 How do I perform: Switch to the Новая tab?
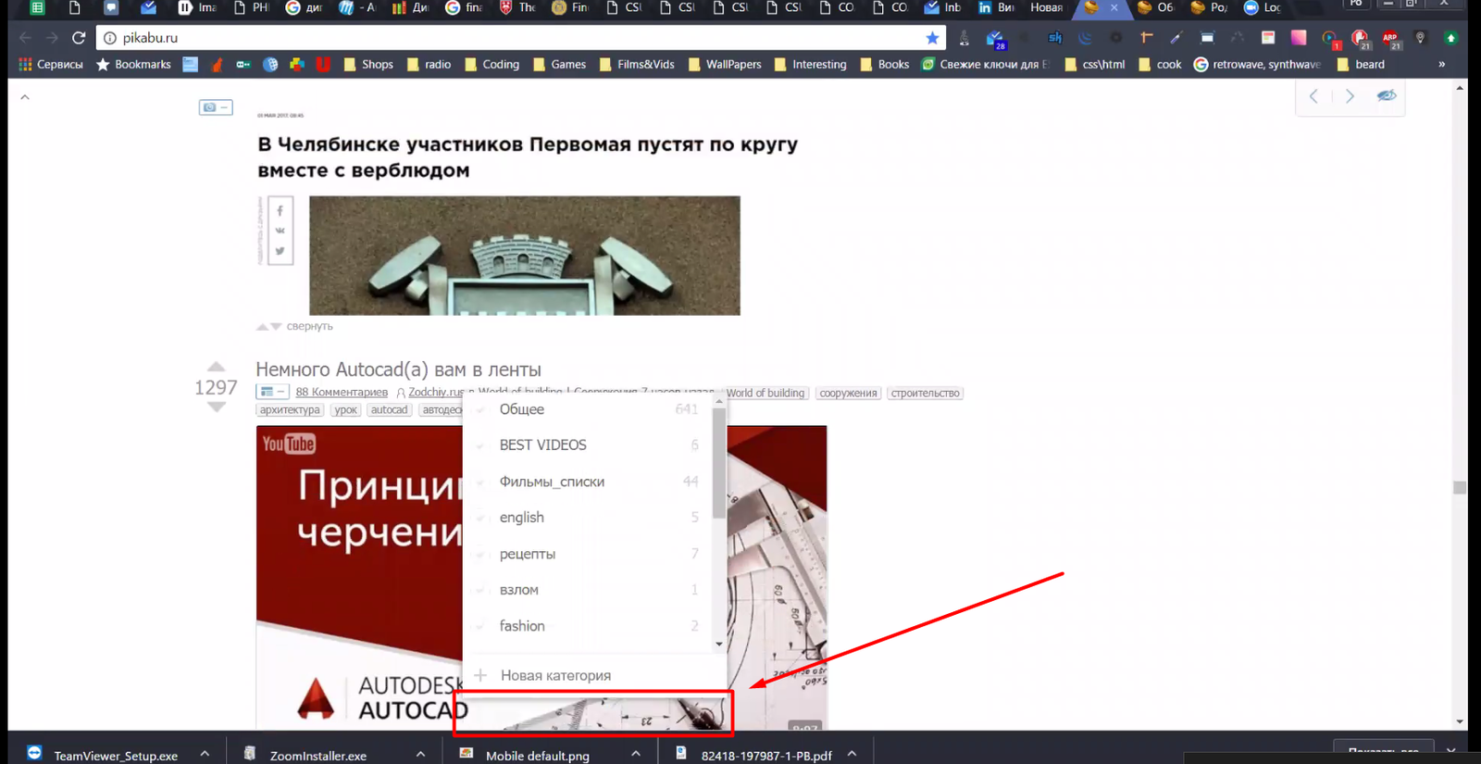pyautogui.click(x=1047, y=7)
